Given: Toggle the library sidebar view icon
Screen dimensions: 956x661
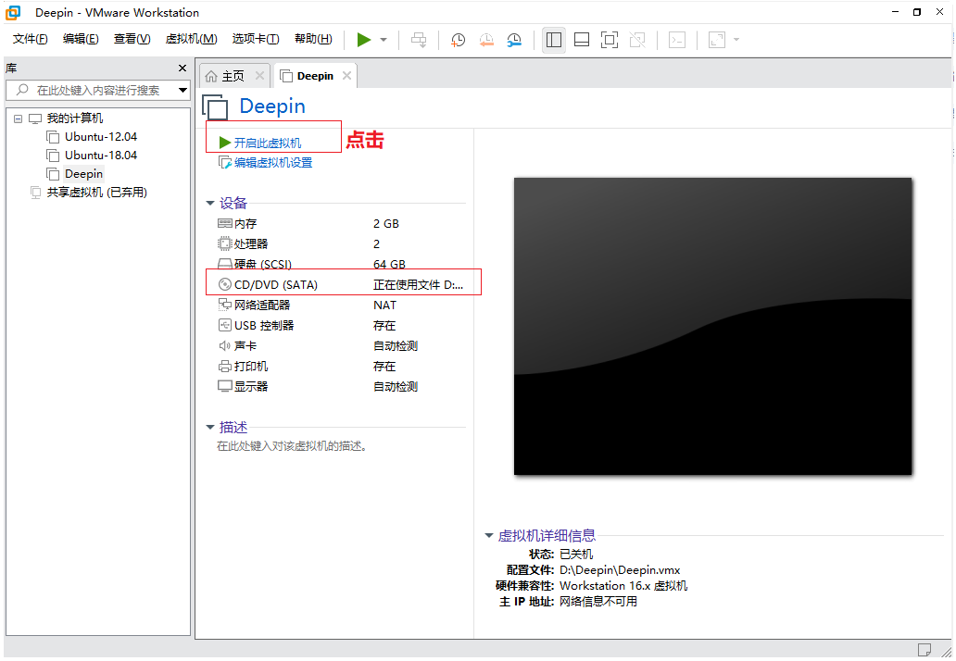Looking at the screenshot, I should coord(554,40).
